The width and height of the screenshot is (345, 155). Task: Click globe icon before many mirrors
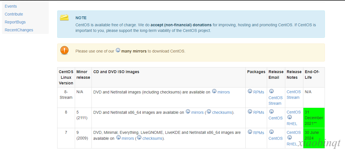click(118, 51)
